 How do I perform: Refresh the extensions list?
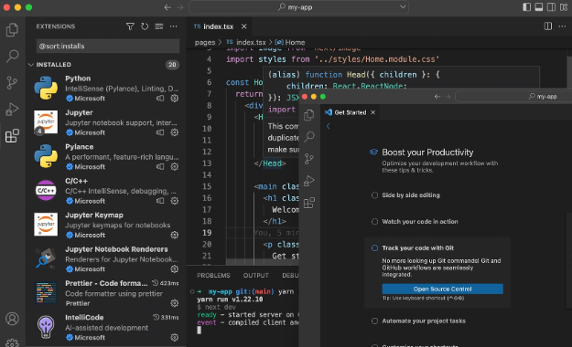pyautogui.click(x=145, y=26)
